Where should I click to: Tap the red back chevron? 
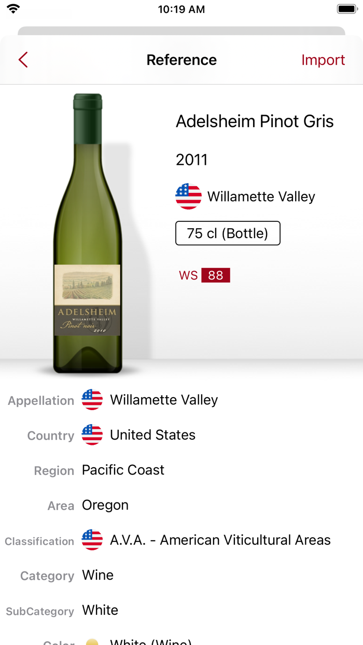click(x=23, y=60)
